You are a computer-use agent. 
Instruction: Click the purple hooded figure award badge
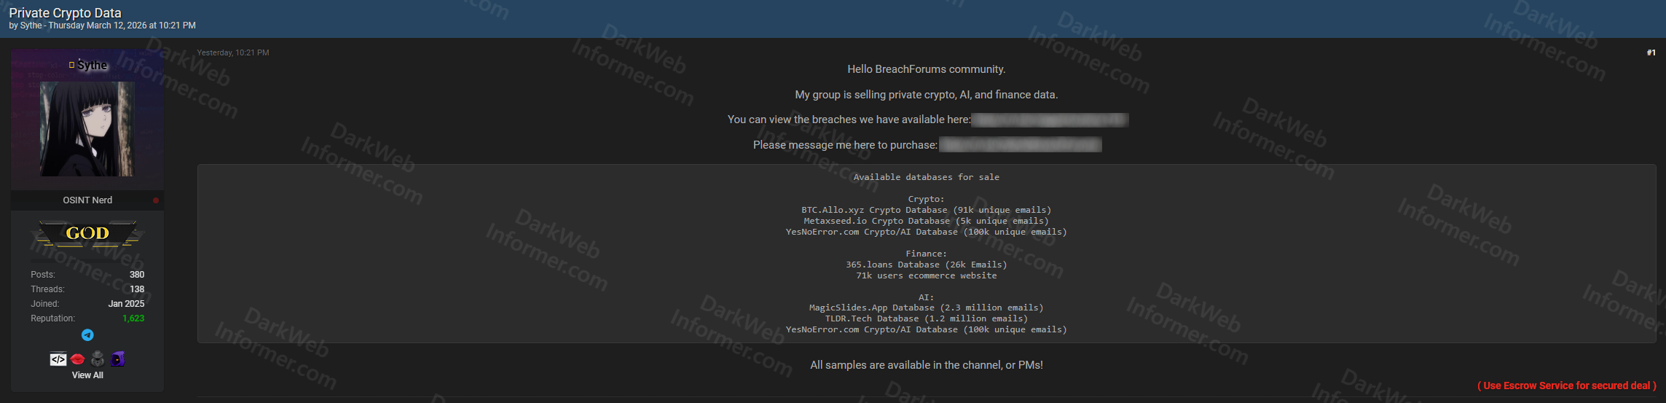pos(117,359)
